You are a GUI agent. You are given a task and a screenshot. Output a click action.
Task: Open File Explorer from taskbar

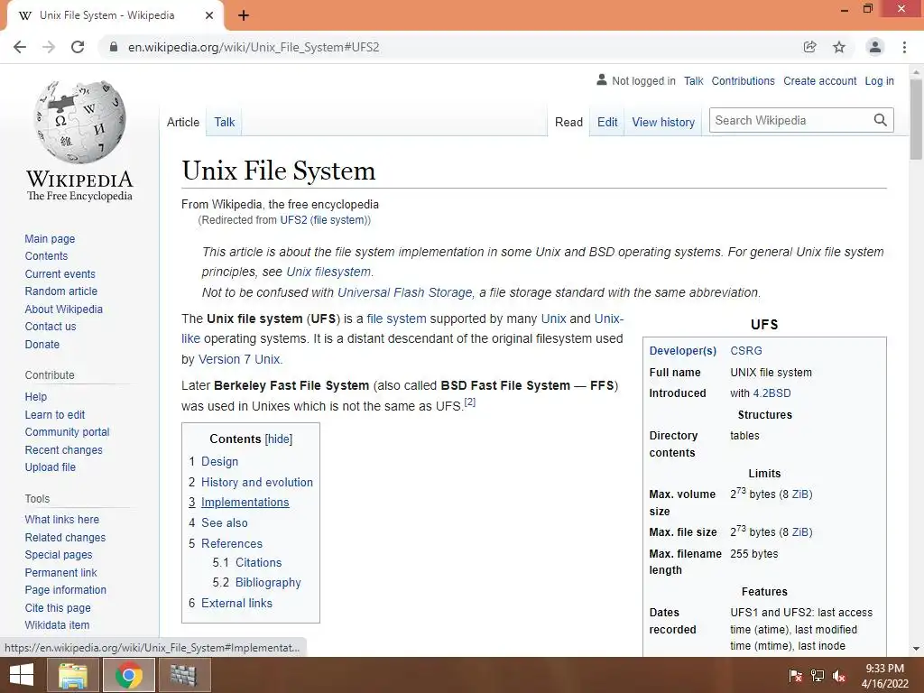(73, 675)
